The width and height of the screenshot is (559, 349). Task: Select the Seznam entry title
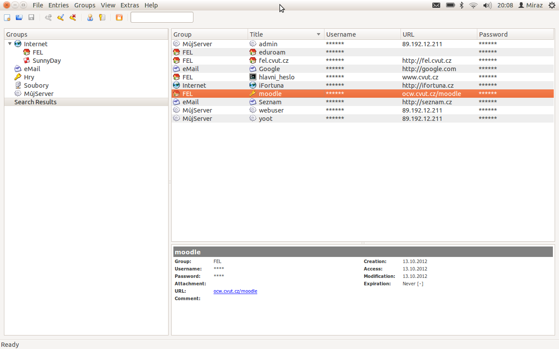point(270,102)
